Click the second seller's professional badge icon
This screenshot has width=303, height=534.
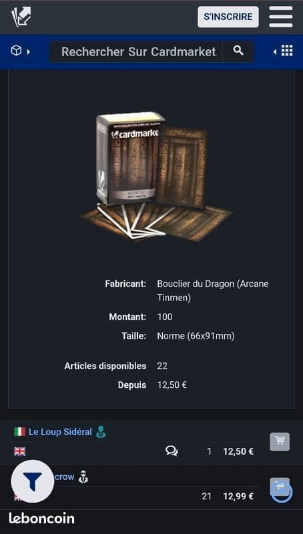83,477
